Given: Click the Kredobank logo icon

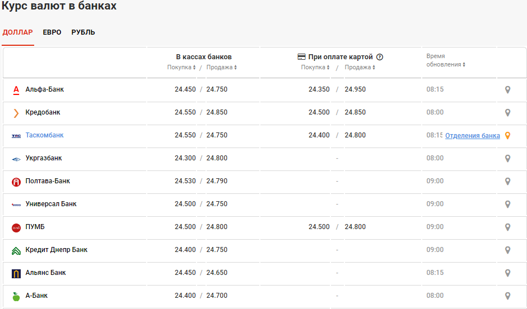Looking at the screenshot, I should coord(16,113).
